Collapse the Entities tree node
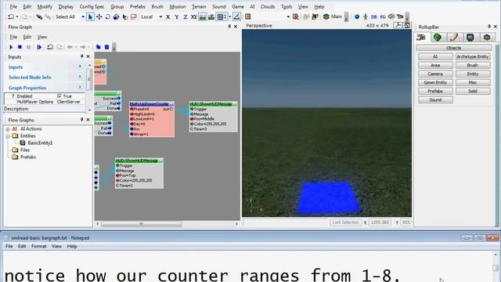The width and height of the screenshot is (501, 282). tap(8, 136)
